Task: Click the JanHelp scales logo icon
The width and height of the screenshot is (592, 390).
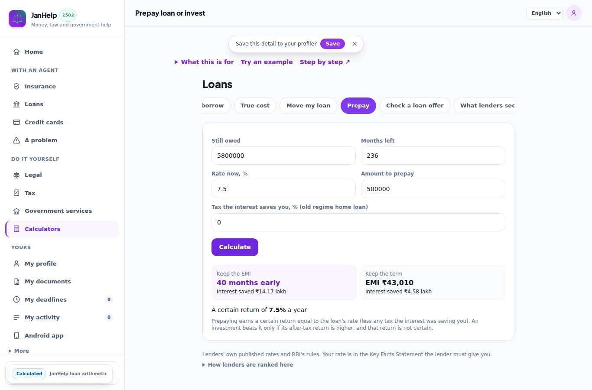Action: point(17,19)
